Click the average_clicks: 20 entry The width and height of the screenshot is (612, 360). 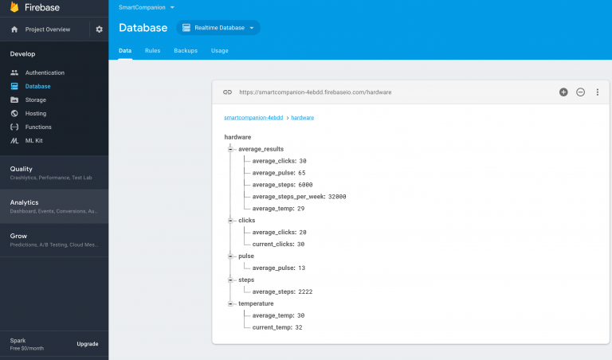click(x=279, y=232)
